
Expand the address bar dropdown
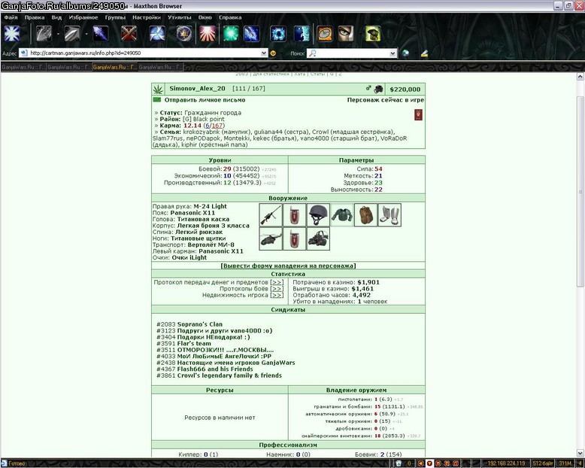(264, 53)
